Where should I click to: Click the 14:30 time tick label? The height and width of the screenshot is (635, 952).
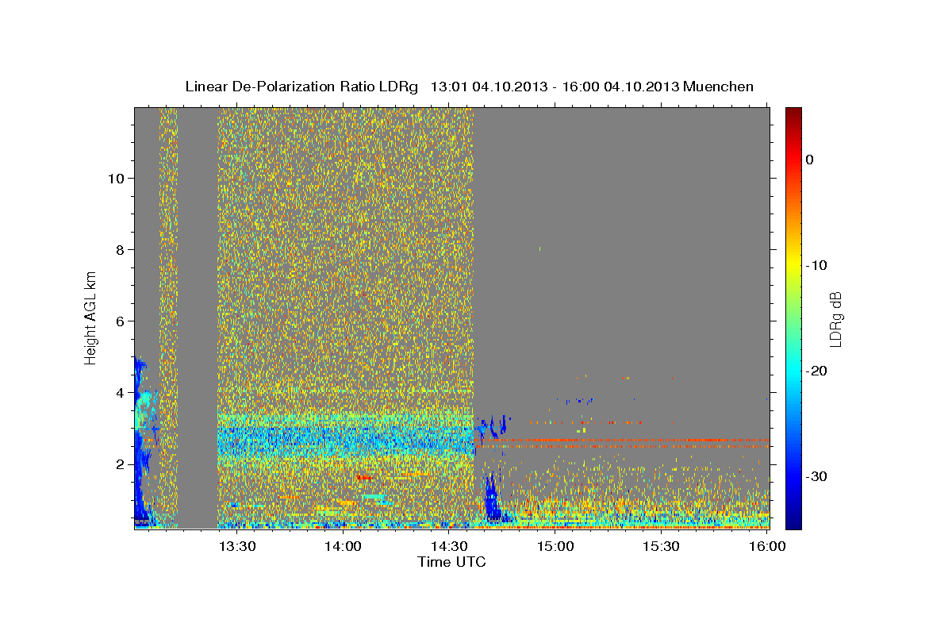(x=449, y=546)
